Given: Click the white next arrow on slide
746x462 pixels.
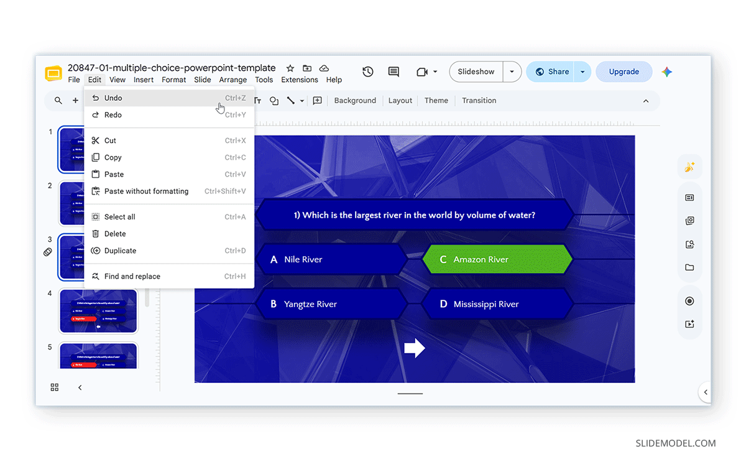Looking at the screenshot, I should [x=415, y=348].
